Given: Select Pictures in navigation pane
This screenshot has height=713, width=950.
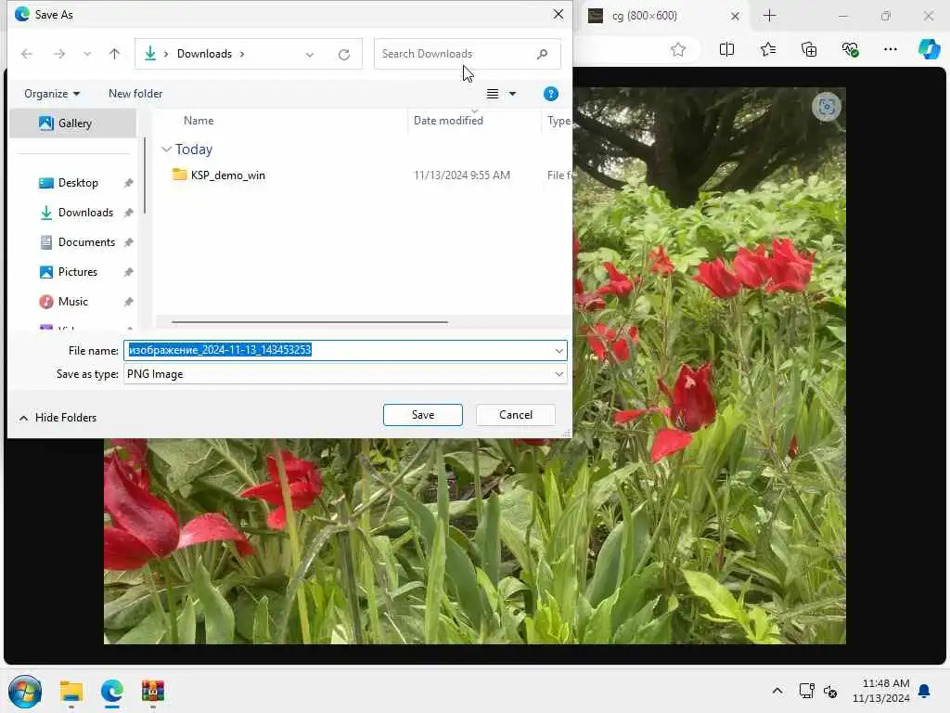Looking at the screenshot, I should tap(77, 272).
